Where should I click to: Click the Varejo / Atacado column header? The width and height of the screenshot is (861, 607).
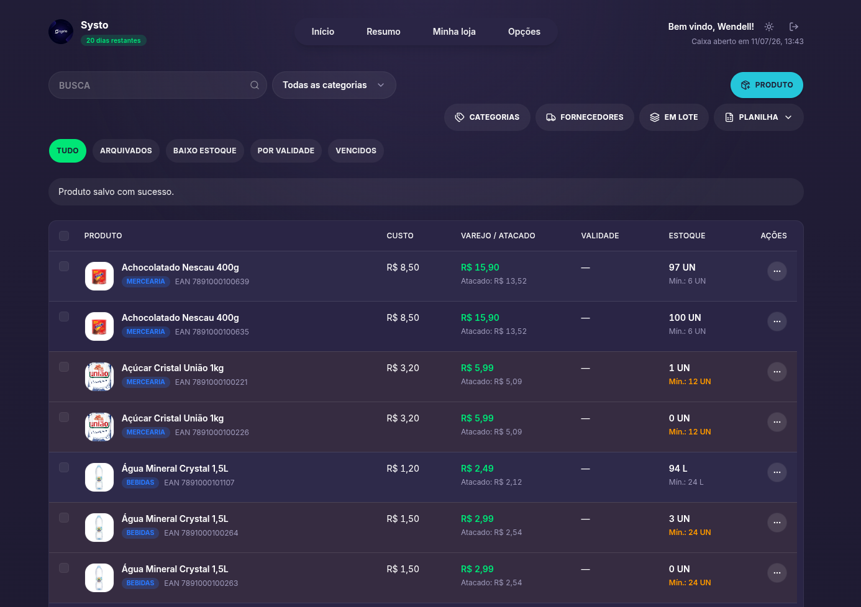[x=498, y=236]
